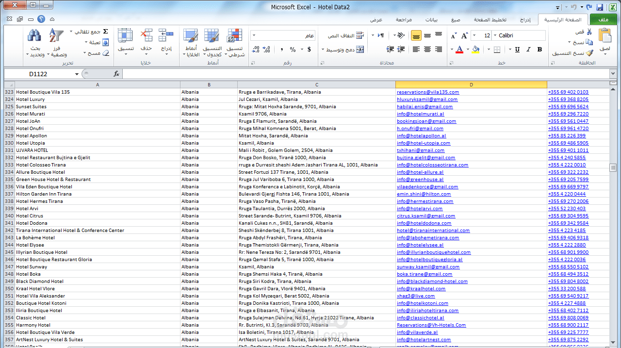Click the Insert Function fx button
This screenshot has width=621, height=348.
116,74
